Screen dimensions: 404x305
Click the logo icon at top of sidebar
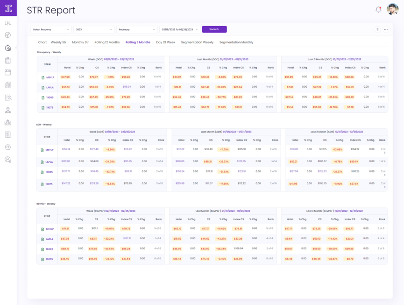pyautogui.click(x=8, y=8)
